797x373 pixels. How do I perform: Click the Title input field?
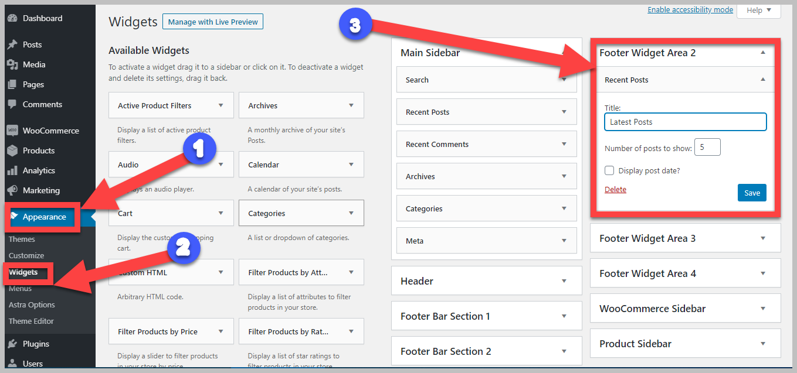[x=685, y=122]
